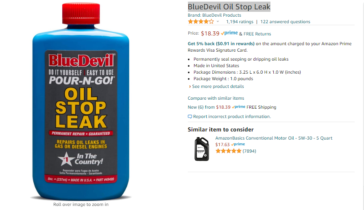
Task: Click the orange chevron before See more
Action: pyautogui.click(x=190, y=86)
